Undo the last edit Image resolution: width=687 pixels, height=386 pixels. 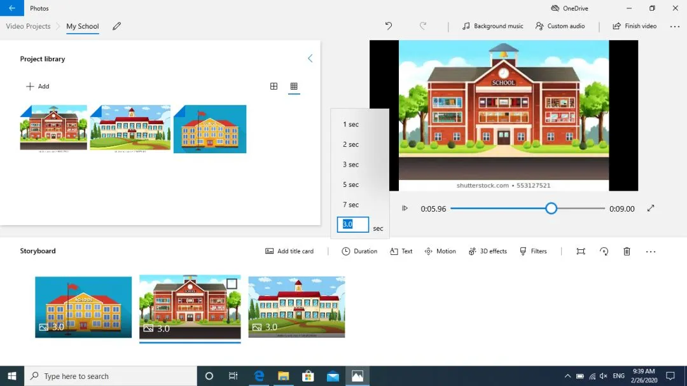(x=388, y=26)
